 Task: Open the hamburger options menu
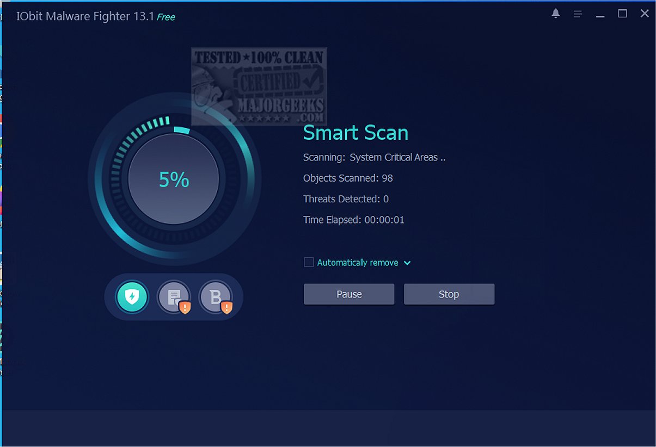(x=578, y=14)
